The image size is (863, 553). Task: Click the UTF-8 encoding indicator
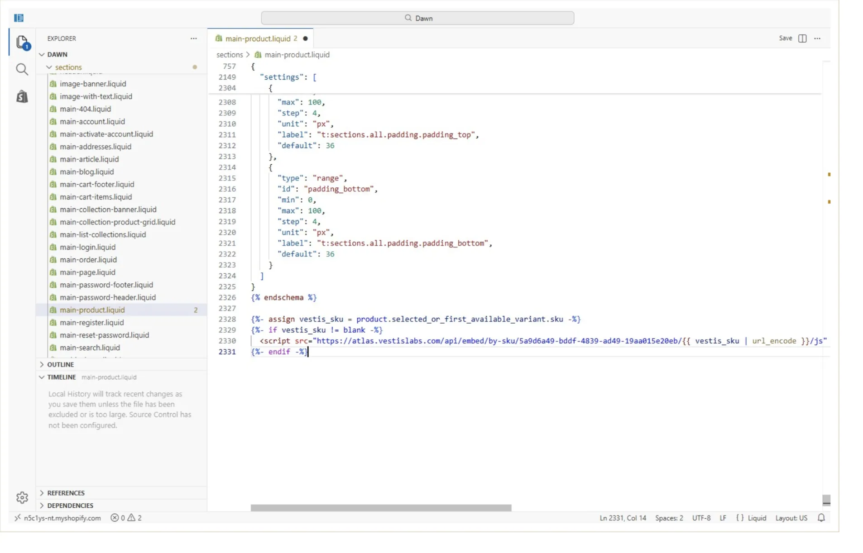tap(701, 518)
